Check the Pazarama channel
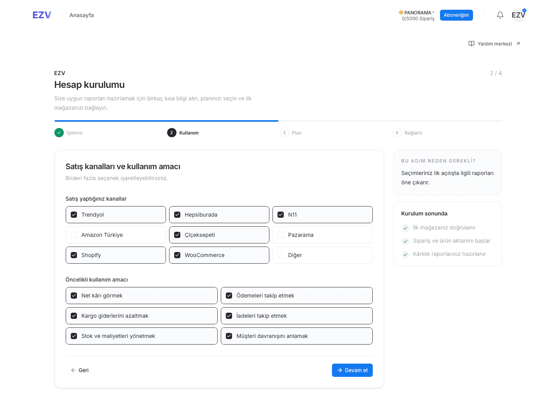This screenshot has width=543, height=406. [x=323, y=235]
